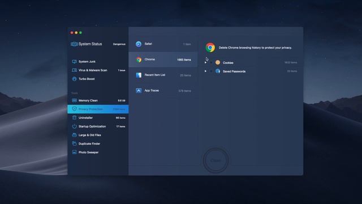Click the Recent Item List items count

click(186, 75)
